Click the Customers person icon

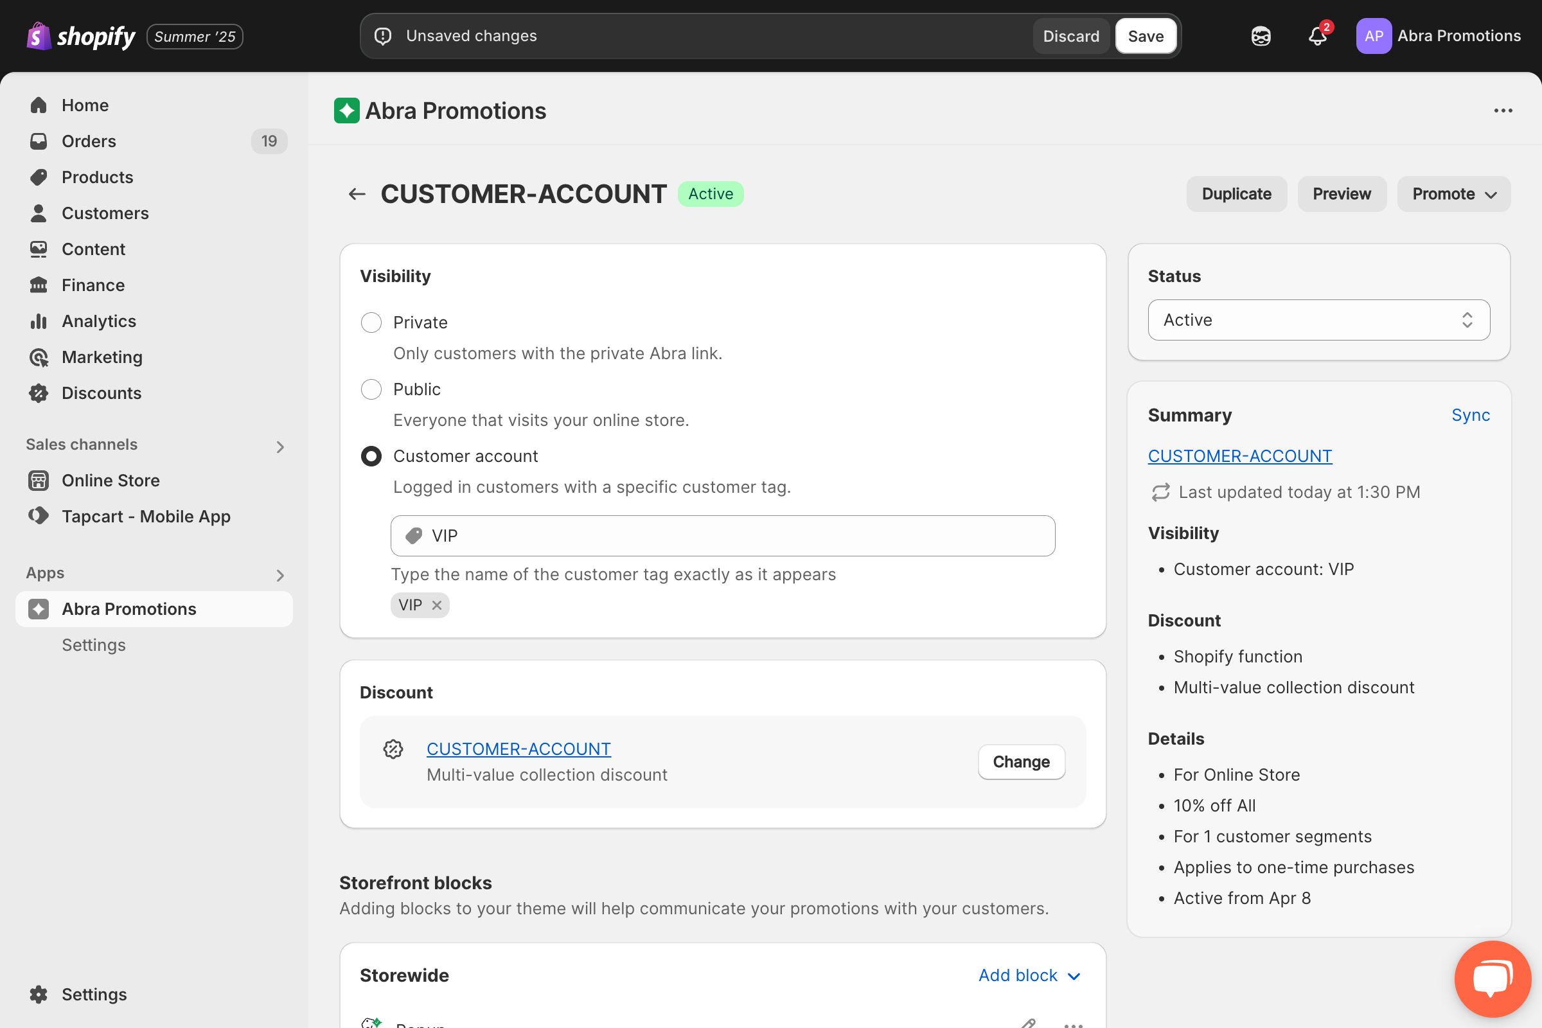(39, 213)
